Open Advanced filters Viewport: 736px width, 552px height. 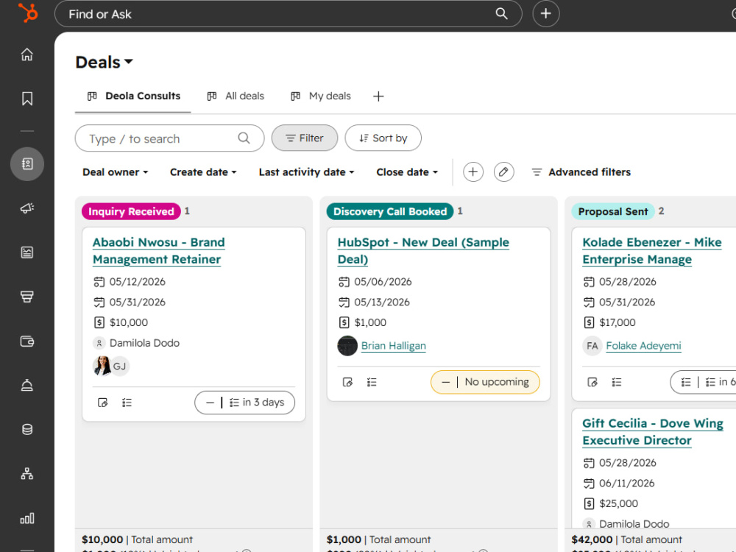pyautogui.click(x=581, y=172)
